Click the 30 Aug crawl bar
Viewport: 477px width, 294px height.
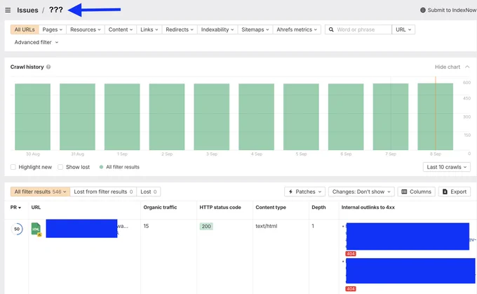[x=32, y=117]
